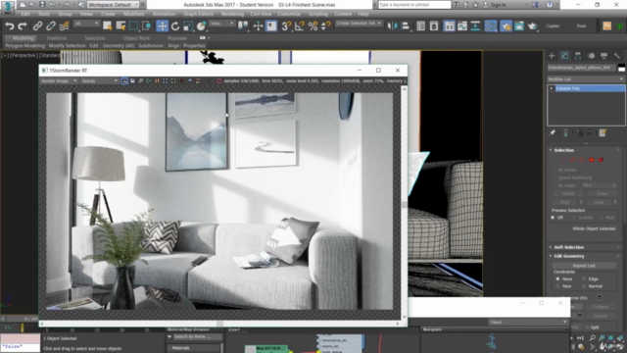Select the Off preview selection radio
627x353 pixels.
point(553,218)
